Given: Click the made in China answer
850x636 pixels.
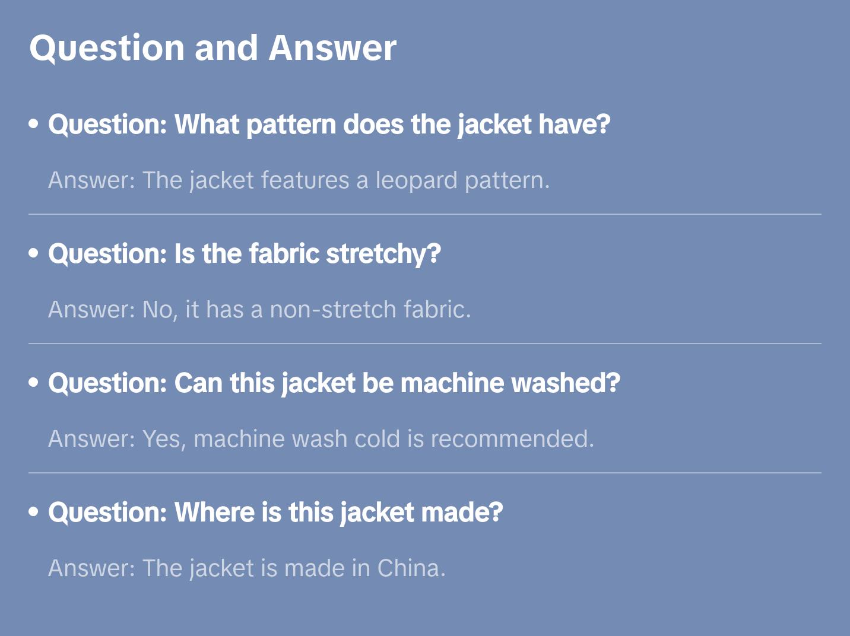Looking at the screenshot, I should coord(246,568).
